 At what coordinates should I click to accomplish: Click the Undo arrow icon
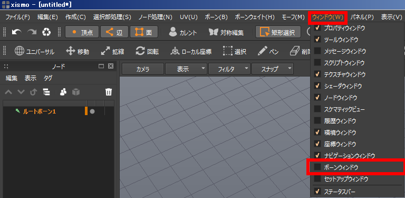pyautogui.click(x=17, y=32)
